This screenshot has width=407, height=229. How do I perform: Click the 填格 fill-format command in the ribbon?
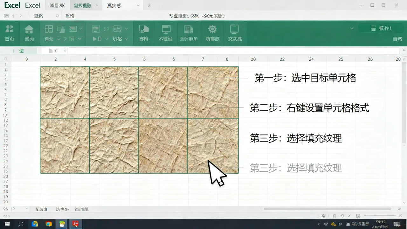tap(117, 39)
